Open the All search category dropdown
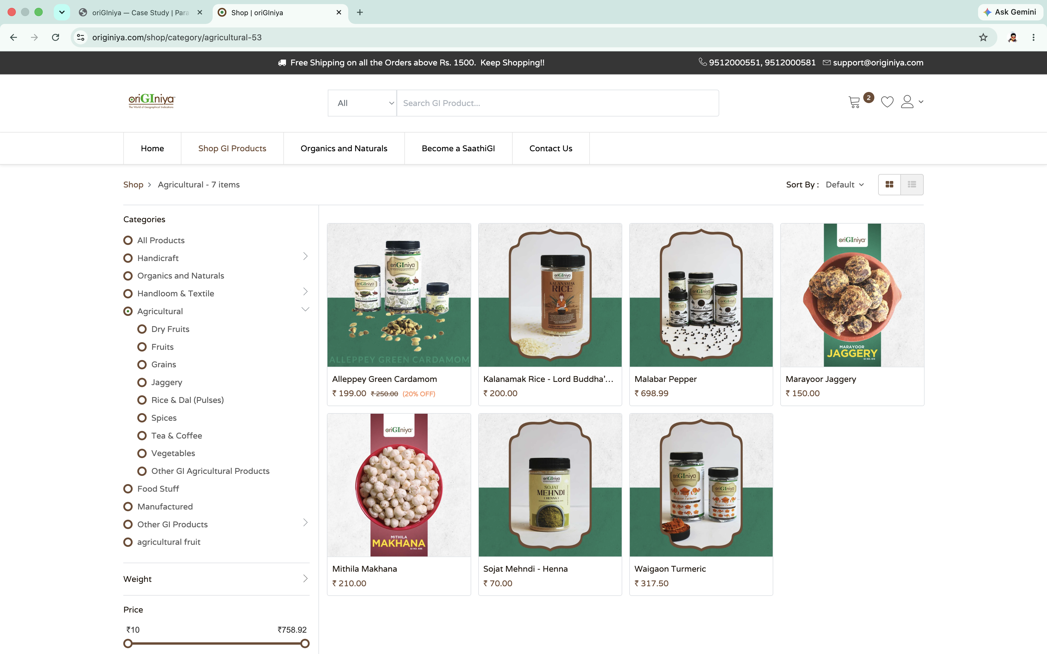The width and height of the screenshot is (1047, 654). [362, 103]
